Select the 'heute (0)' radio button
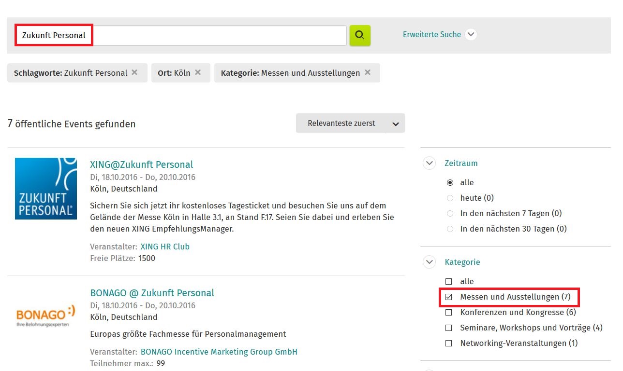623x371 pixels. tap(450, 198)
